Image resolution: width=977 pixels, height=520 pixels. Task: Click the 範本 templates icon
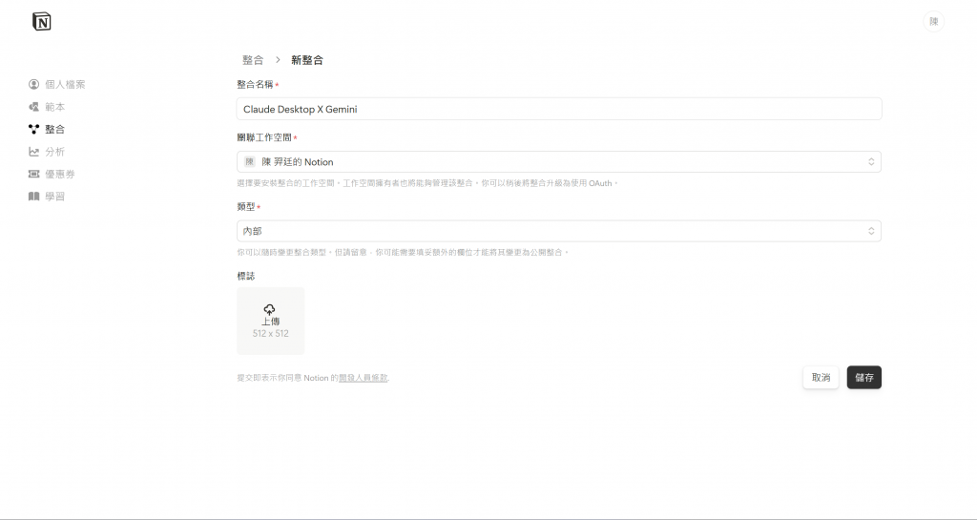(33, 107)
